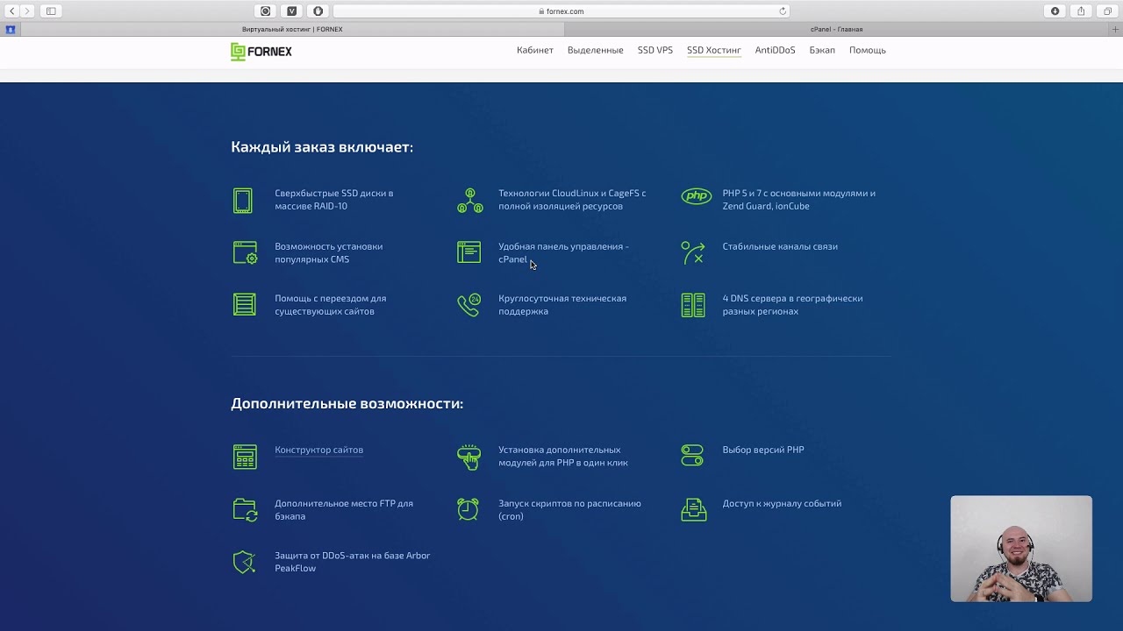Click 'Стабильные каналы связи' text
This screenshot has width=1123, height=631.
click(780, 246)
